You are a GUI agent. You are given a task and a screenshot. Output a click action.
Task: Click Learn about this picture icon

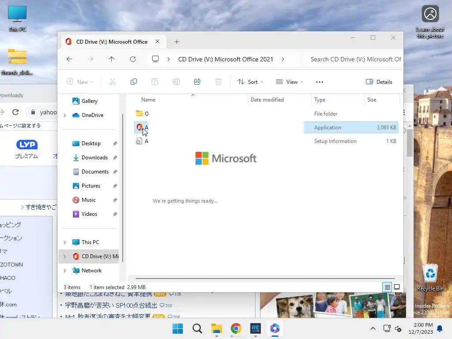click(430, 22)
